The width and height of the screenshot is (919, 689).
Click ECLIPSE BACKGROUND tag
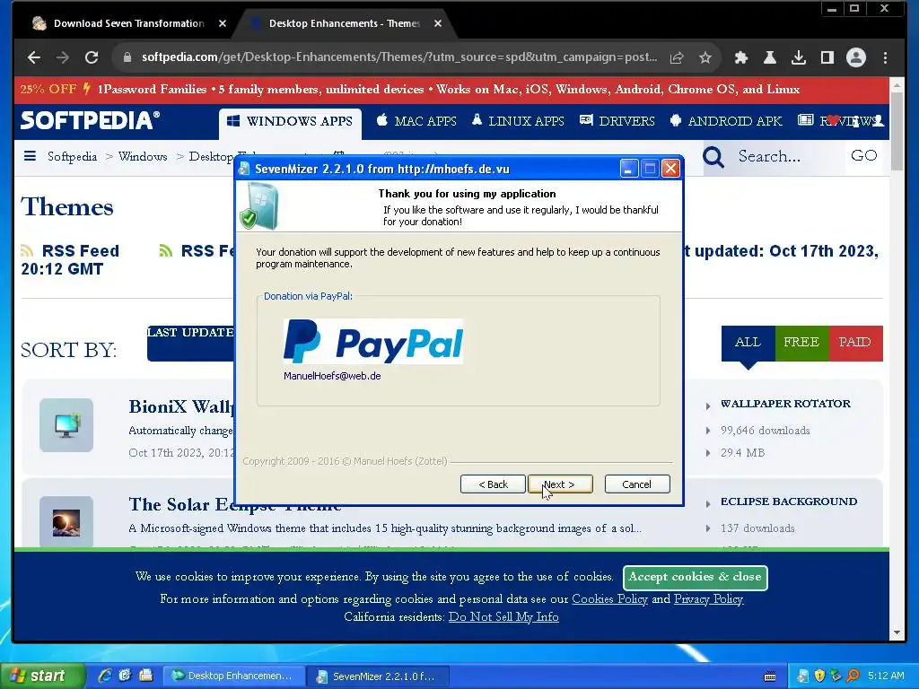pyautogui.click(x=788, y=501)
